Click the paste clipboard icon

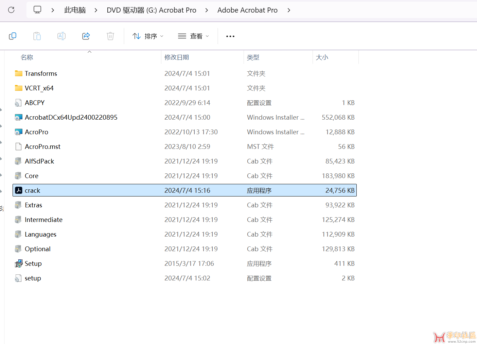point(37,36)
